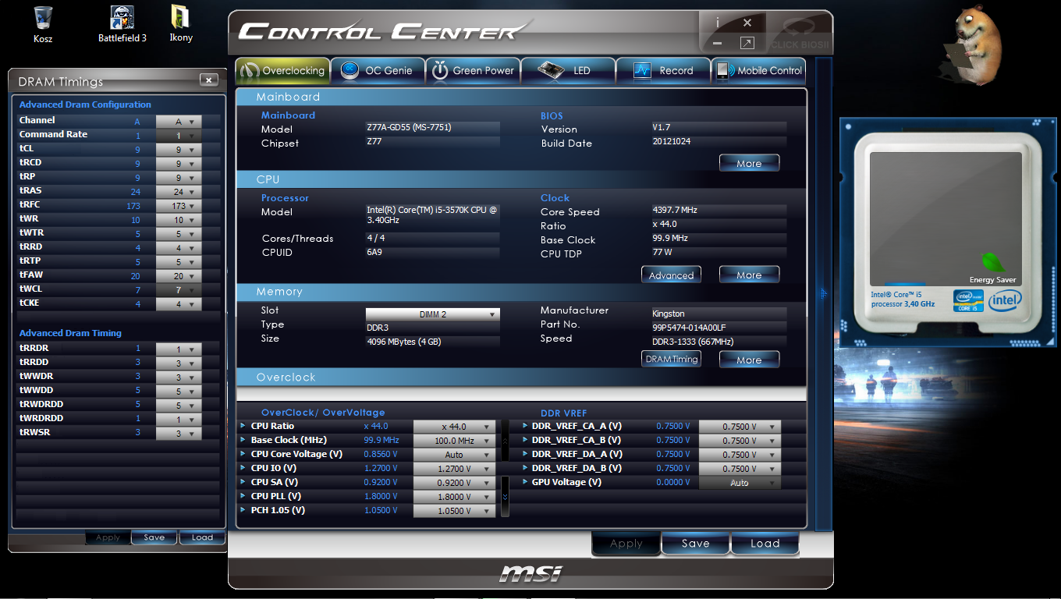Click the up chevron in the Overclock list
1061x599 pixels.
505,442
